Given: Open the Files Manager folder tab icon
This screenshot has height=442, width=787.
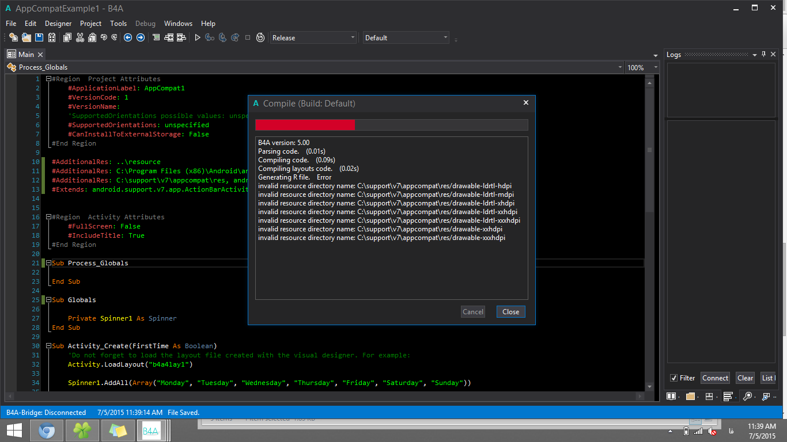Looking at the screenshot, I should 690,397.
